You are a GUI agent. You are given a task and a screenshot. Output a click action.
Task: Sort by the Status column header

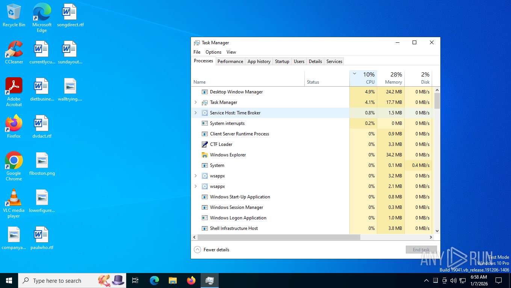point(327,78)
